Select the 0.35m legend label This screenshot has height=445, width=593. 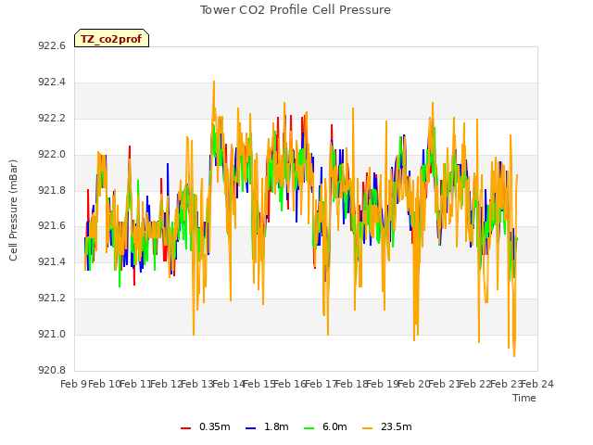coord(215,426)
